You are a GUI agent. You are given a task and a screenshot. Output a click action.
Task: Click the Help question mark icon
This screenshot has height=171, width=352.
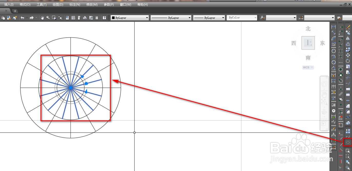point(104,18)
